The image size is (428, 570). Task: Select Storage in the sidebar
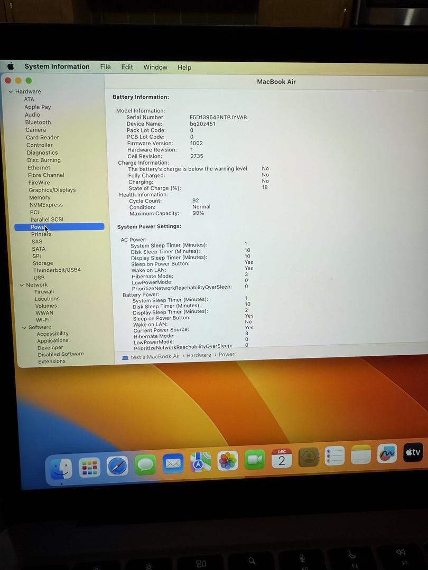[43, 263]
